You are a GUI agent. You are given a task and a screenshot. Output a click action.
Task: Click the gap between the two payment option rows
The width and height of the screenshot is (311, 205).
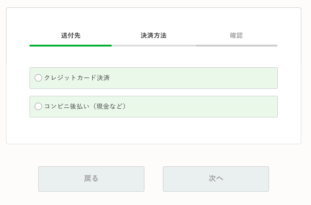[x=153, y=92]
